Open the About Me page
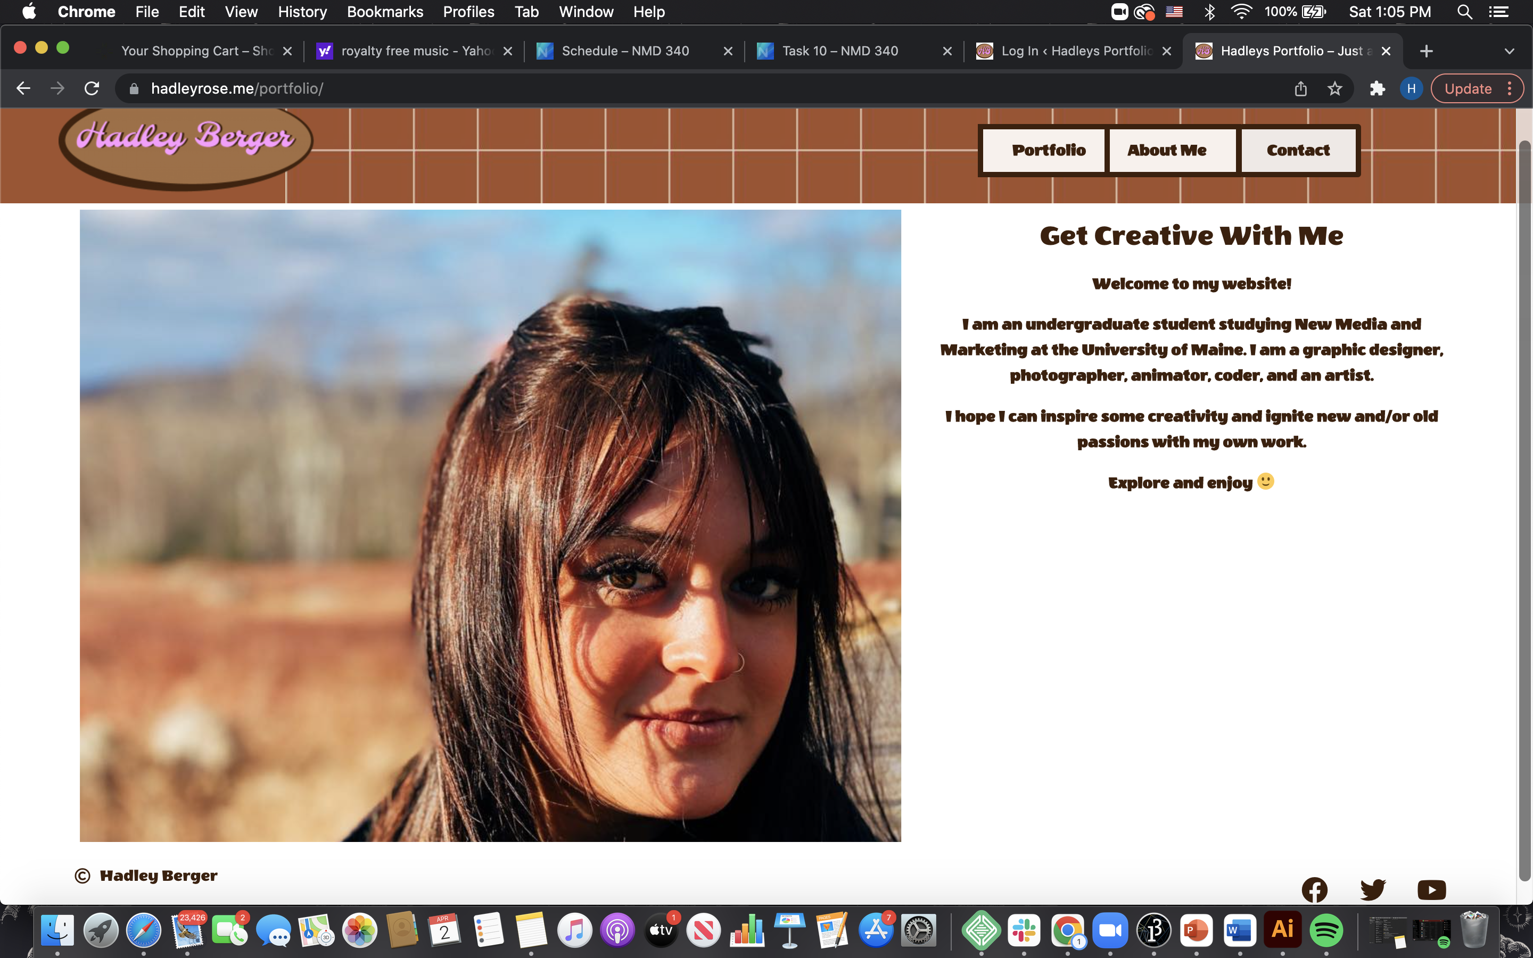The image size is (1533, 958). pos(1166,150)
